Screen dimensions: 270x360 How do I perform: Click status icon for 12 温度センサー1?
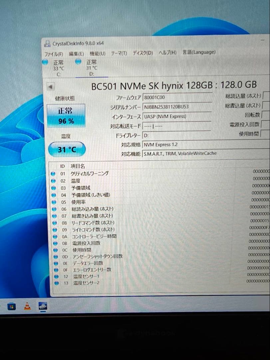coord(57,276)
